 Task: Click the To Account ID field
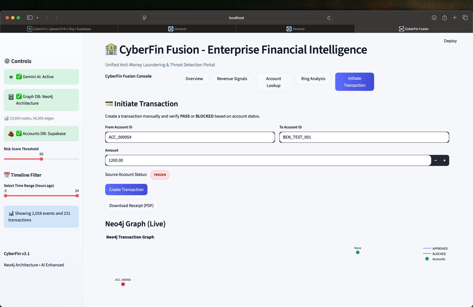tap(364, 137)
